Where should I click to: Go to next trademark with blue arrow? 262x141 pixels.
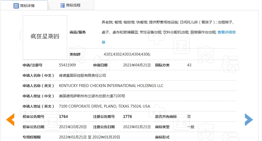pos(249,119)
